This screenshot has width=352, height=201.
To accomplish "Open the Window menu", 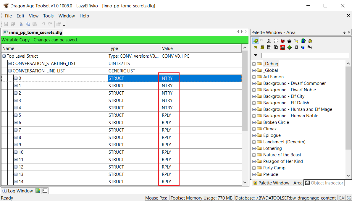I will coord(67,16).
